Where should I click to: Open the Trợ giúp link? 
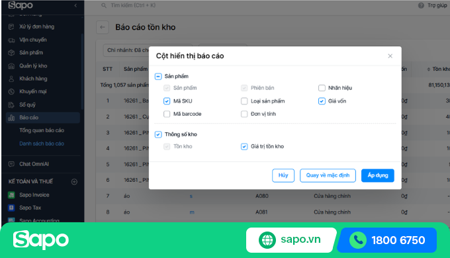pyautogui.click(x=437, y=5)
